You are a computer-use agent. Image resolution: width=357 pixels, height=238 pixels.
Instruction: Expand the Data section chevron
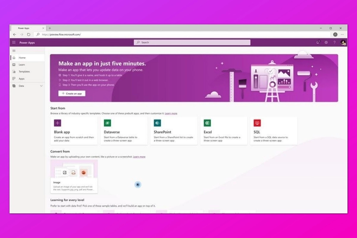point(41,86)
